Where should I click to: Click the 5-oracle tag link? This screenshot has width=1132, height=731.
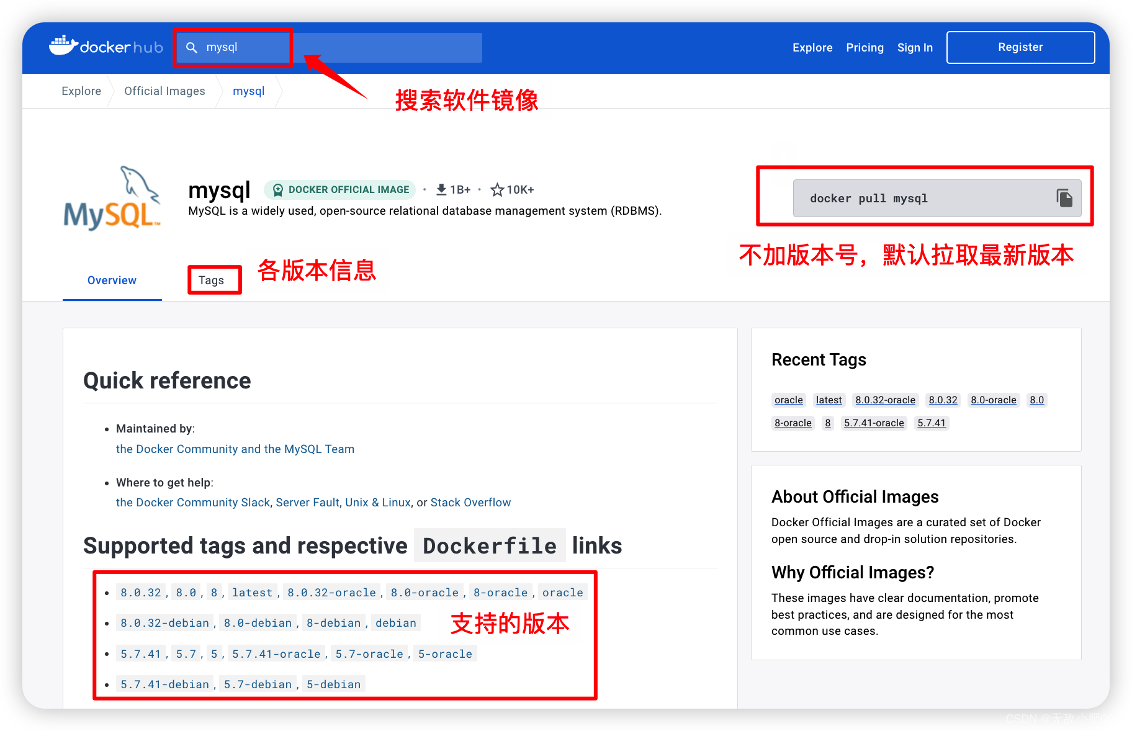[x=445, y=654]
